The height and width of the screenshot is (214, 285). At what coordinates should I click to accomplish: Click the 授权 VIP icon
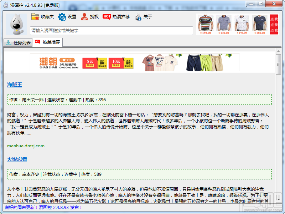pos(84,17)
